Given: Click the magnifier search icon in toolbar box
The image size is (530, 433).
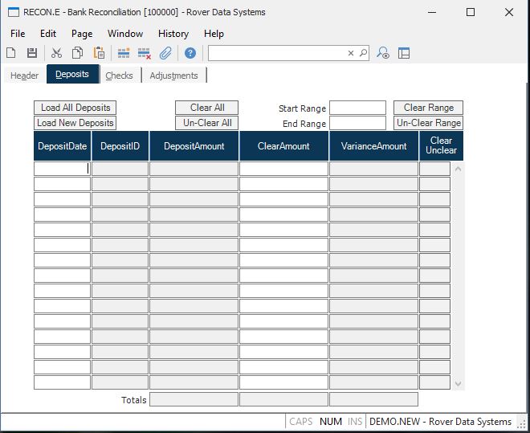Looking at the screenshot, I should tap(363, 53).
